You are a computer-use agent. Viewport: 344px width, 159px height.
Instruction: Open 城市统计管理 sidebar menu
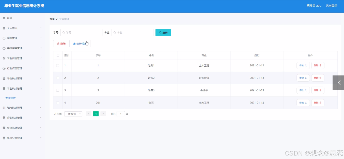pos(15,108)
